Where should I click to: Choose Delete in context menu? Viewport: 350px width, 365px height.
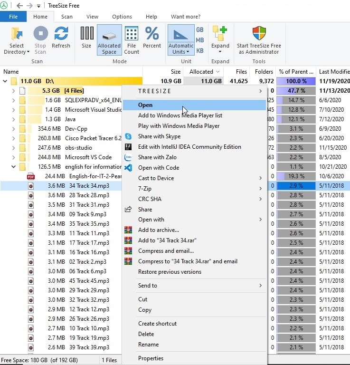(194, 334)
